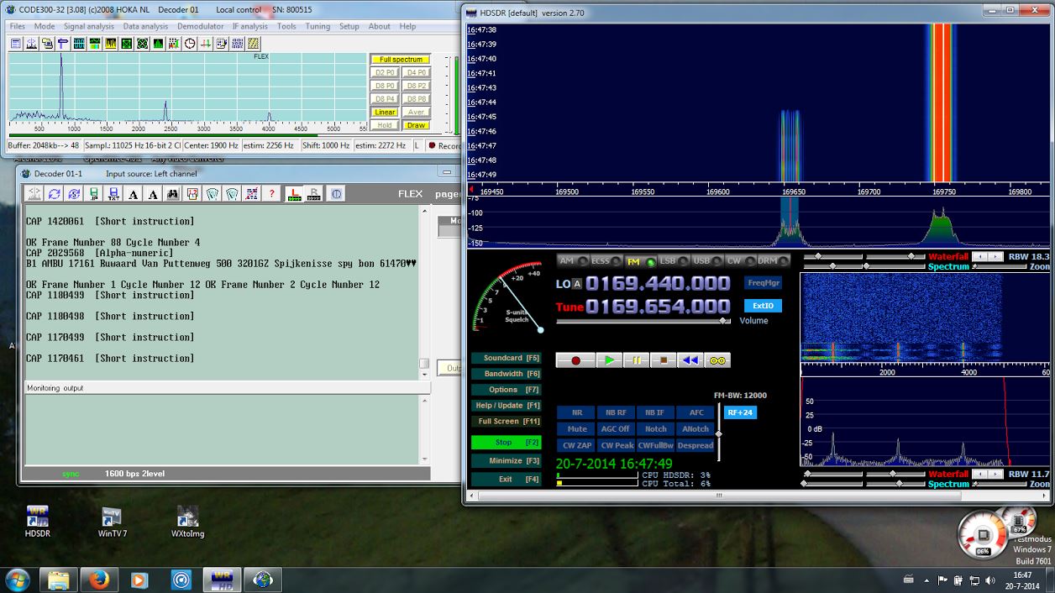The image size is (1055, 593).
Task: Click the crossed-box green icon in CODE300 toolbar
Action: [127, 44]
